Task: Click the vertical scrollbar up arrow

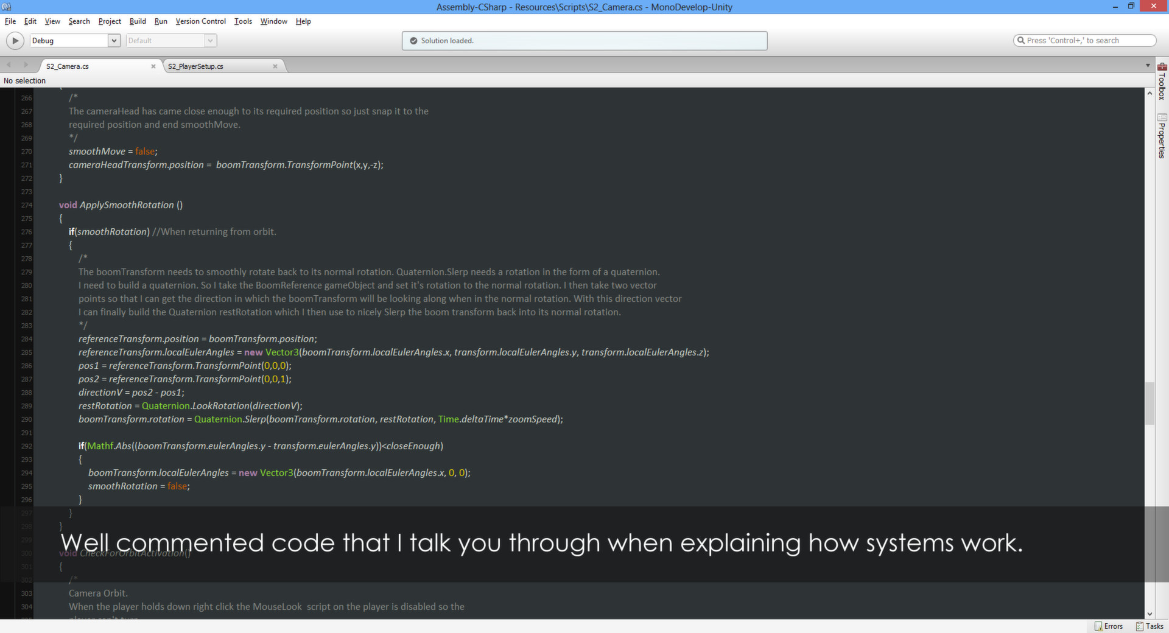Action: click(1150, 94)
